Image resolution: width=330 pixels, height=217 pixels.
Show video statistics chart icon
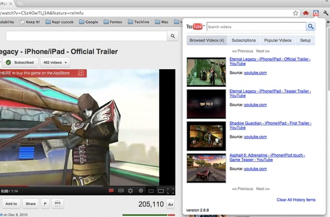click(x=170, y=204)
